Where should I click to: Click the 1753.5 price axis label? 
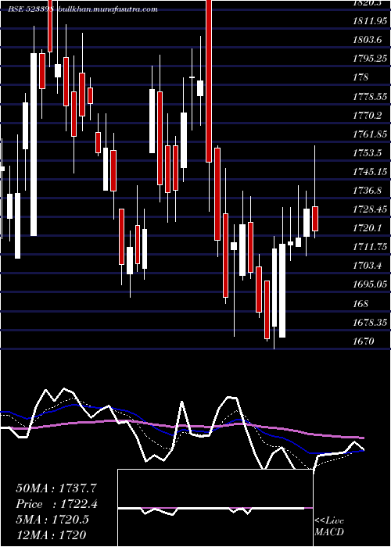point(367,153)
